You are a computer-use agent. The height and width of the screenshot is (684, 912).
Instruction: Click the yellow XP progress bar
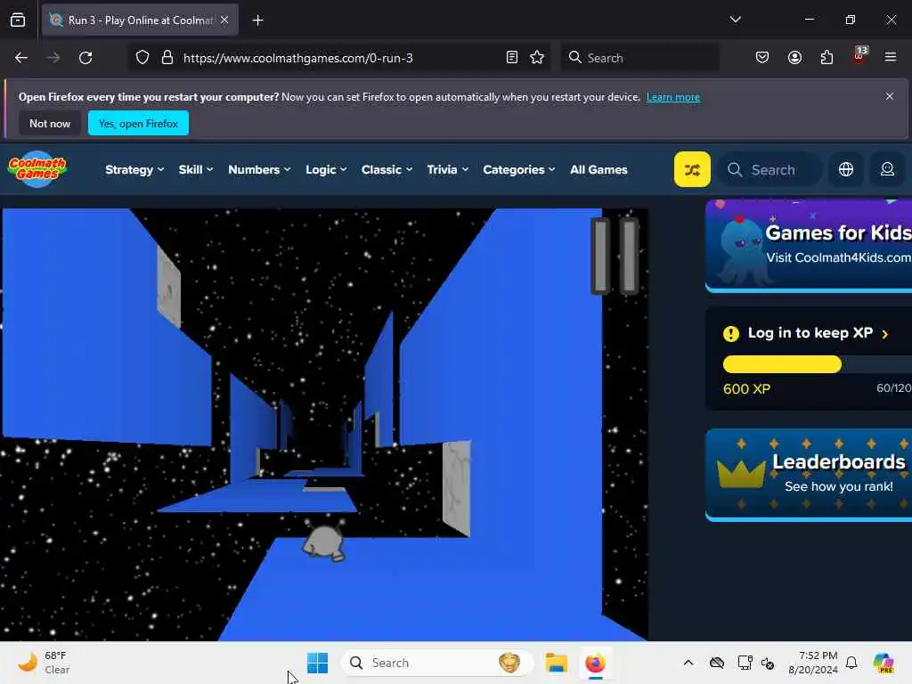782,364
